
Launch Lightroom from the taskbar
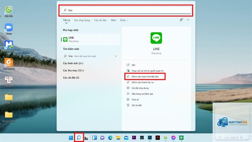click(x=142, y=138)
